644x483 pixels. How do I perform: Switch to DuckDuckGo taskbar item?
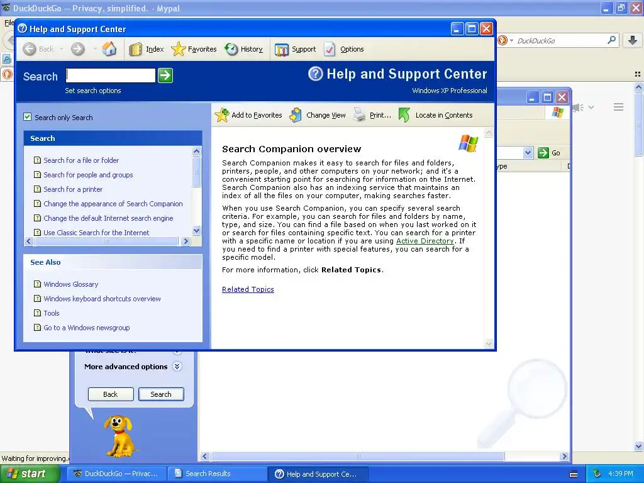coord(116,474)
